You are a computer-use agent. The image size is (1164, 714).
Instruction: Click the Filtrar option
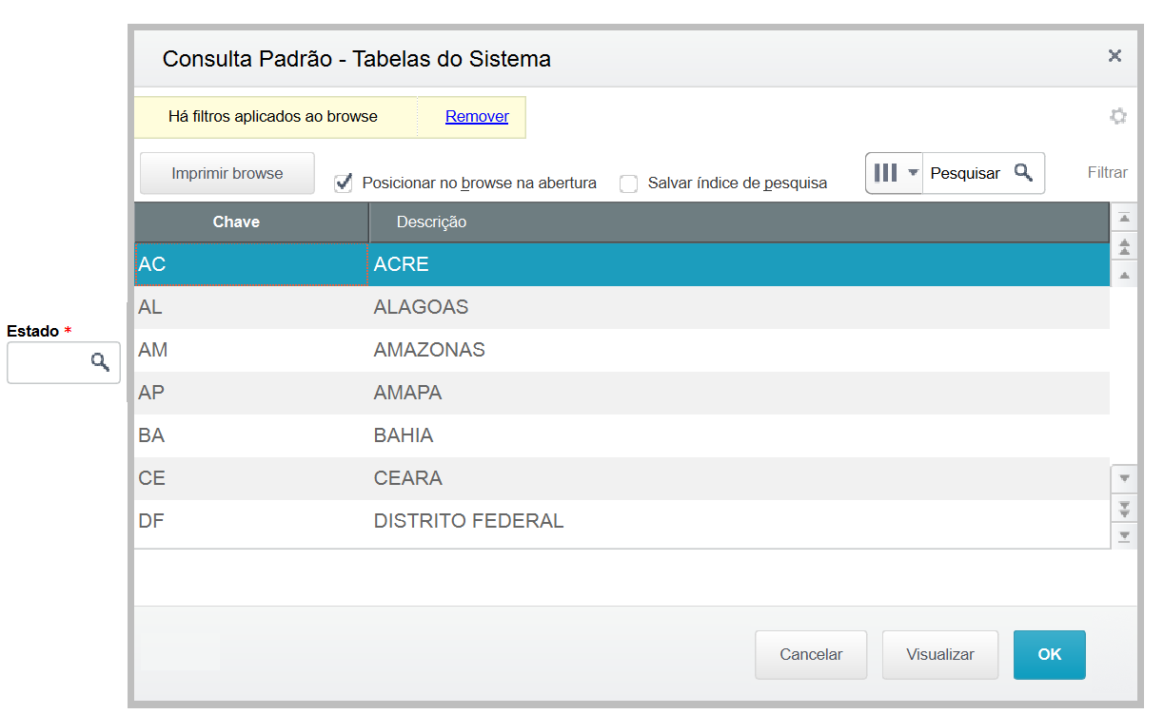[1107, 173]
